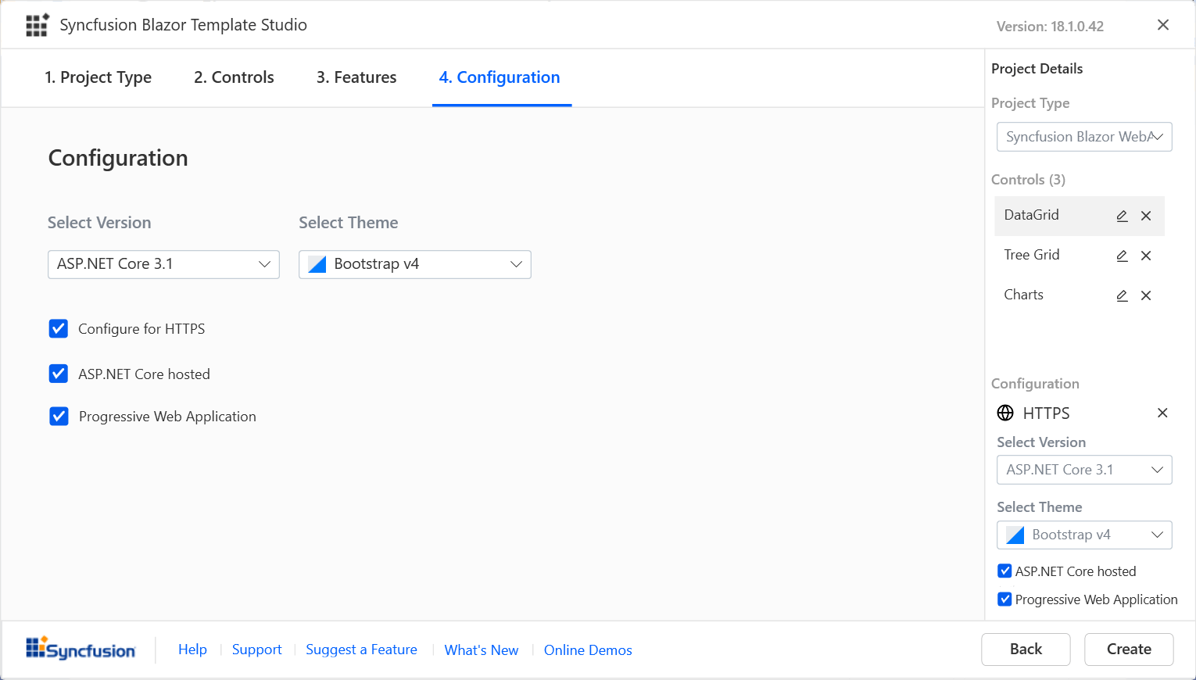This screenshot has width=1196, height=680.
Task: Click the Bootstrap v4 theme icon
Action: tap(316, 264)
